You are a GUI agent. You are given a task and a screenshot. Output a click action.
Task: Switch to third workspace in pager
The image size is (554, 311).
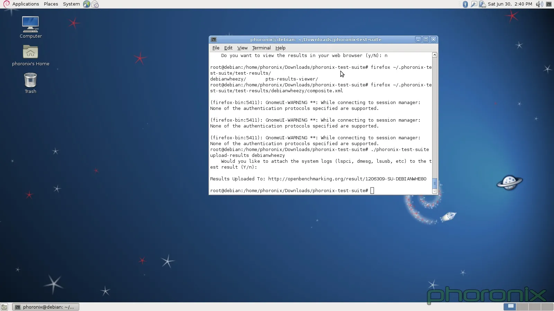(535, 307)
